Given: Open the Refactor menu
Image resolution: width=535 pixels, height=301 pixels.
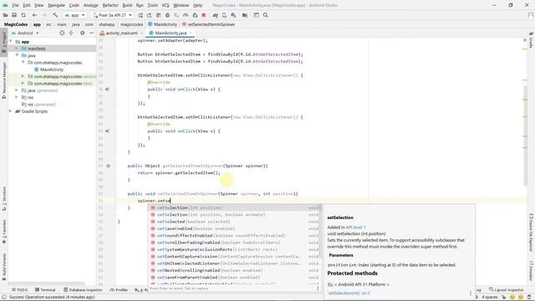Looking at the screenshot, I should (110, 5).
